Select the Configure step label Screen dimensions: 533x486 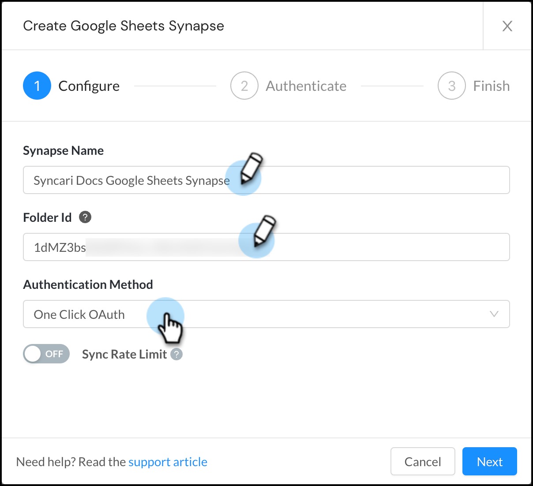[89, 86]
